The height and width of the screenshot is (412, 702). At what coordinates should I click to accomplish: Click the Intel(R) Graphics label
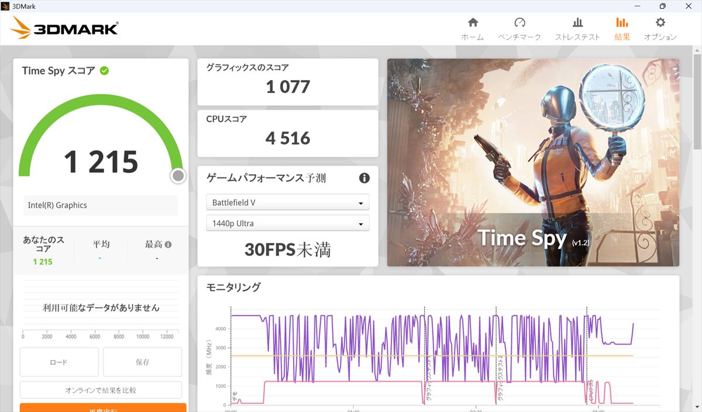click(x=57, y=205)
